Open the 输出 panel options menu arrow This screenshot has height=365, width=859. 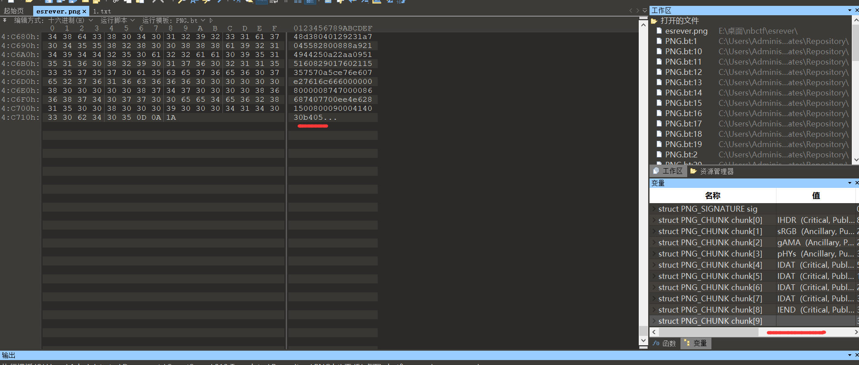click(x=850, y=355)
